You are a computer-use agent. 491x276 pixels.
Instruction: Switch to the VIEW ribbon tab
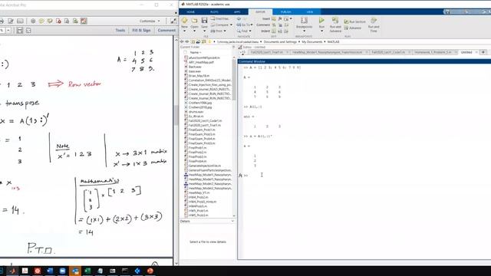(x=310, y=12)
